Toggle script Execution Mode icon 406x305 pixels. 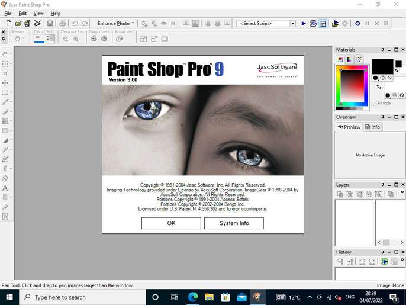pos(323,24)
